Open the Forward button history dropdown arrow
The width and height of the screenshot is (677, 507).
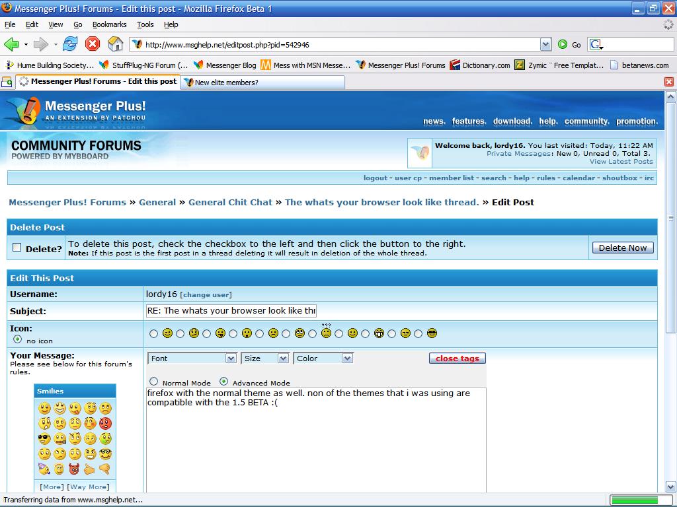[x=56, y=44]
